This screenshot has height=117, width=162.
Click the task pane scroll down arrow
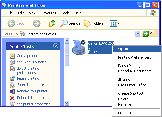click(x=67, y=103)
